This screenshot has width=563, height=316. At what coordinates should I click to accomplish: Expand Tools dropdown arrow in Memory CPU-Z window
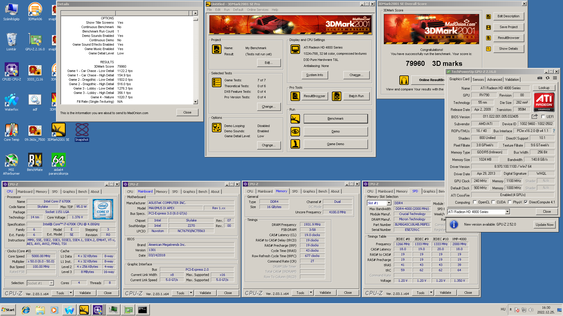311,293
